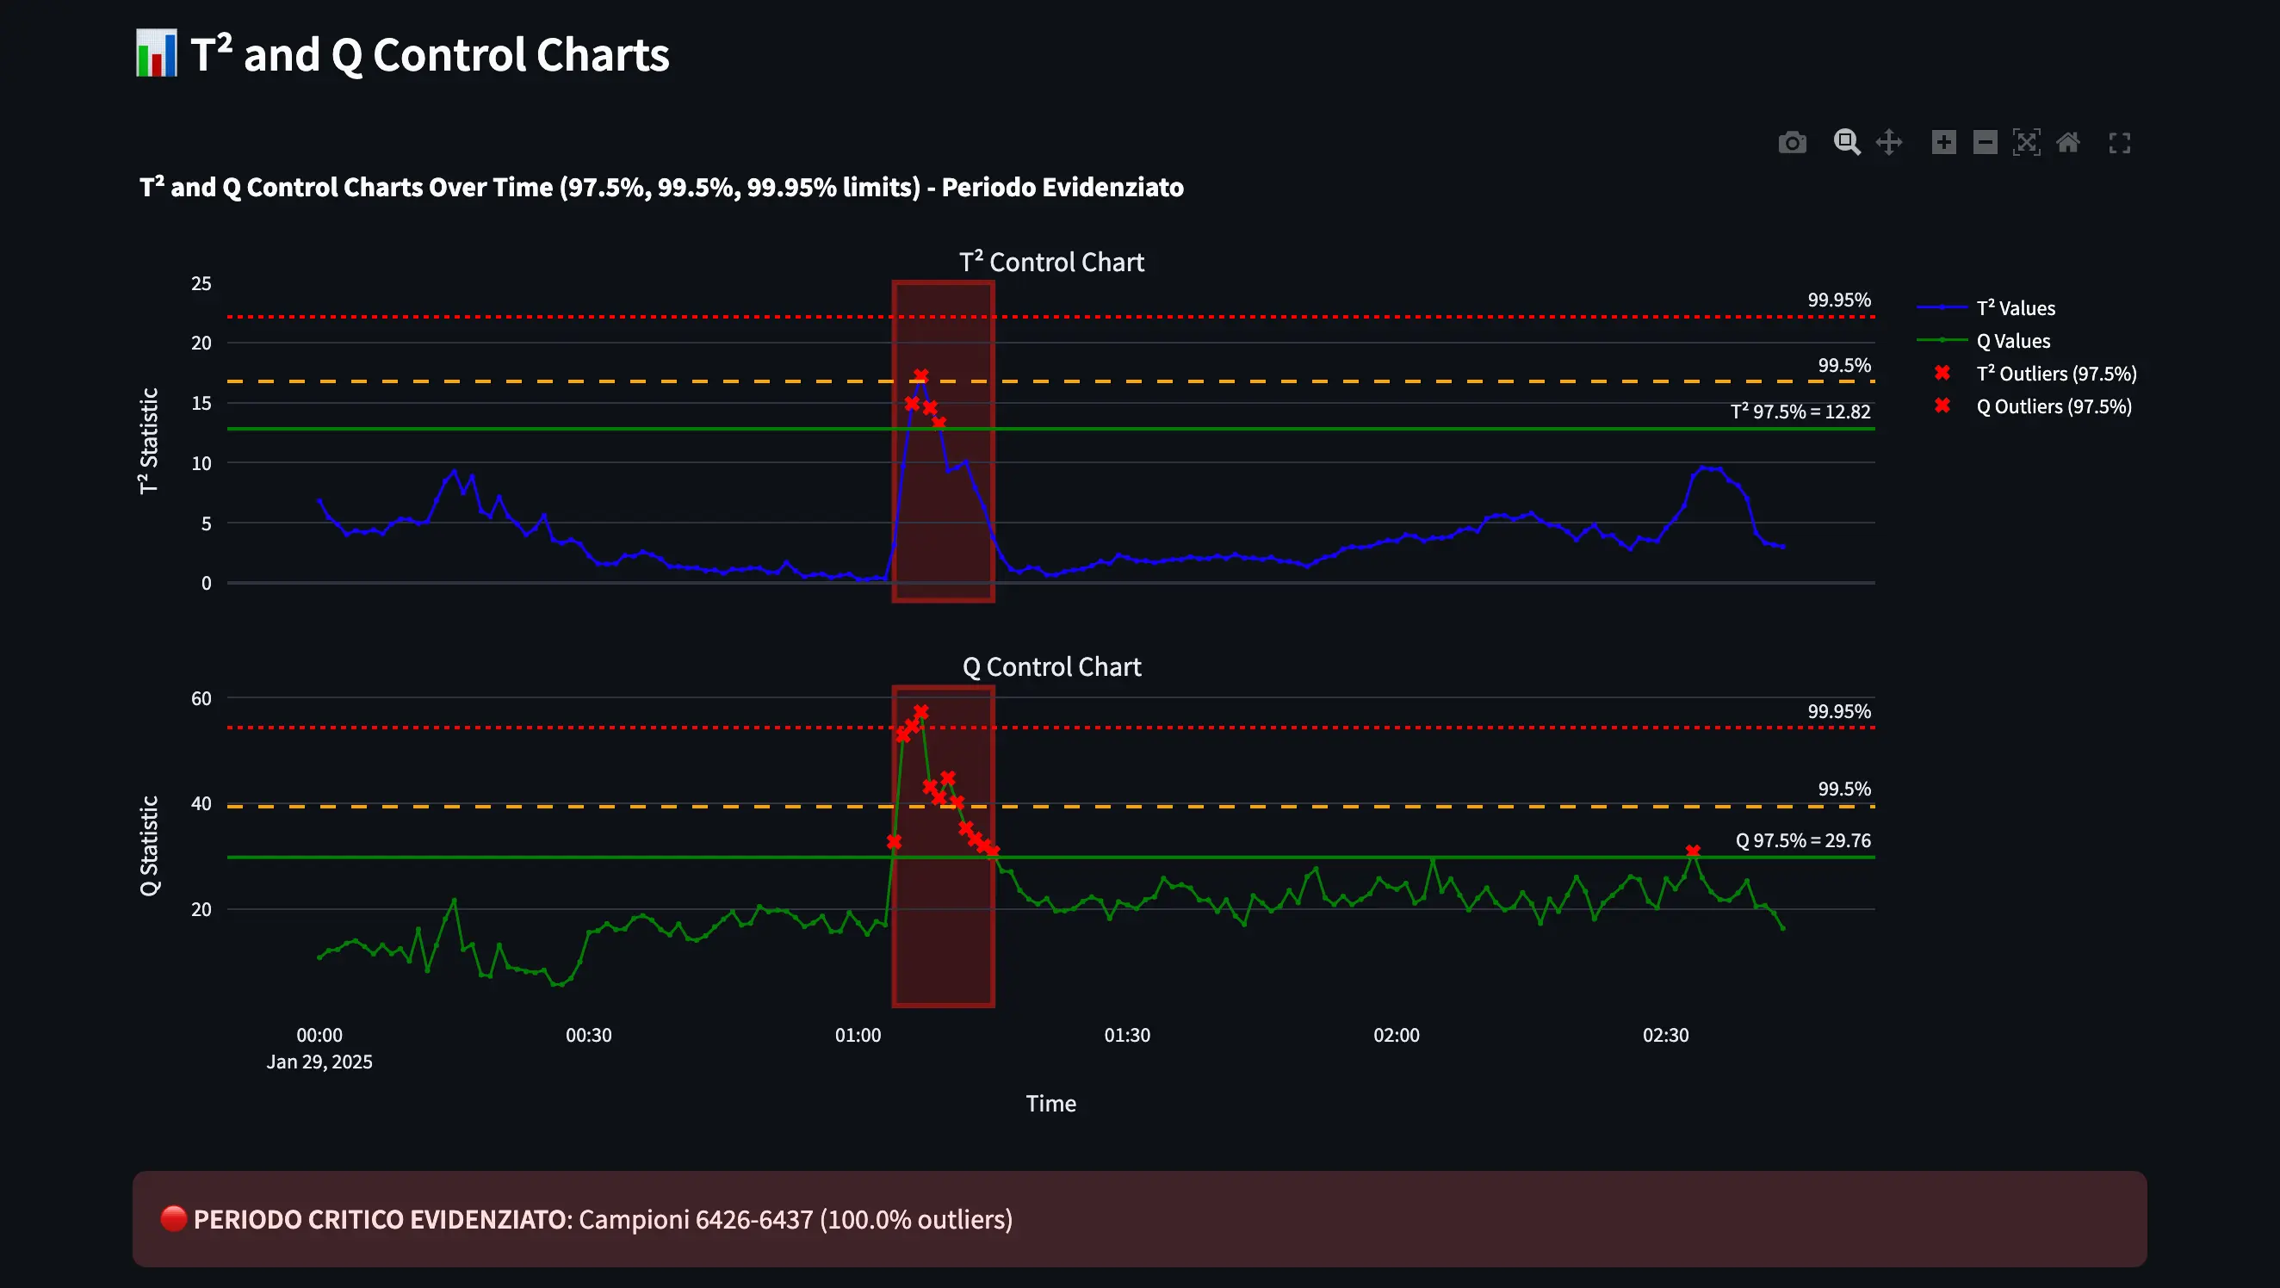The image size is (2280, 1288).
Task: Download the chart as PNG using camera icon
Action: click(1793, 142)
